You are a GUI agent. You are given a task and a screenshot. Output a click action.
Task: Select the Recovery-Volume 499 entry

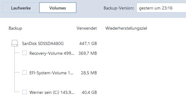coord(52,53)
